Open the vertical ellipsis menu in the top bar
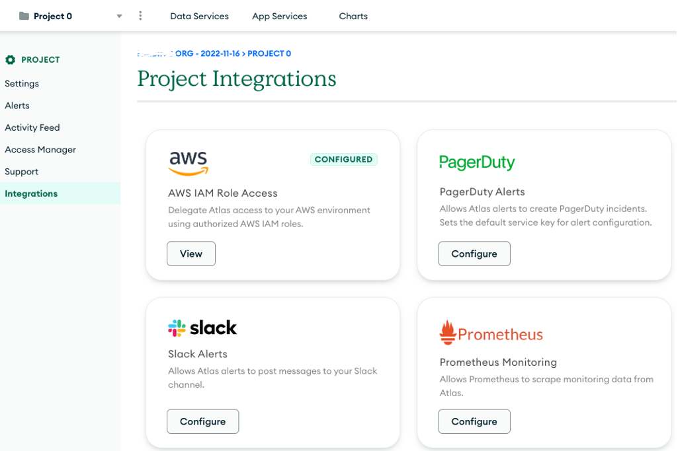 [140, 16]
